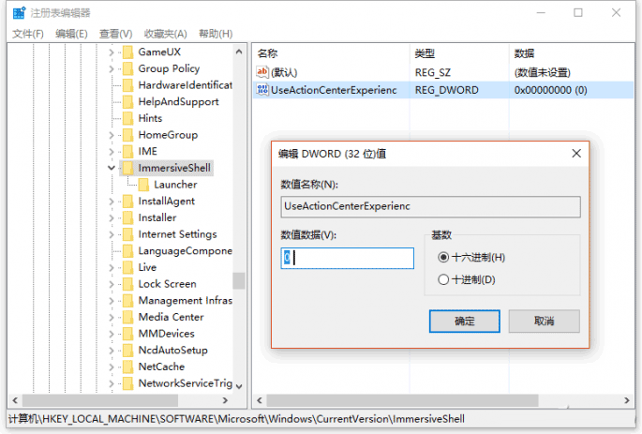Click the tree pane horizontal scrollbar thumb
Image resolution: width=642 pixels, height=434 pixels.
coord(100,400)
